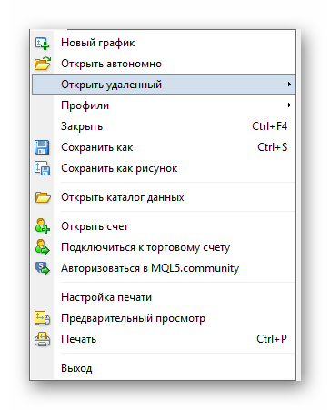Expand the Открыть удаленный submenu arrow
This screenshot has height=410, width=330.
click(289, 85)
